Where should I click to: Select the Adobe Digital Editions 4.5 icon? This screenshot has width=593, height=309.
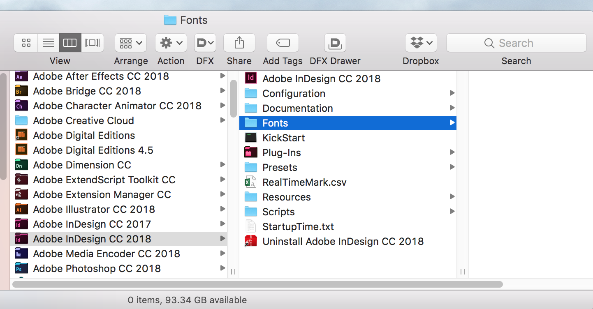click(x=21, y=150)
